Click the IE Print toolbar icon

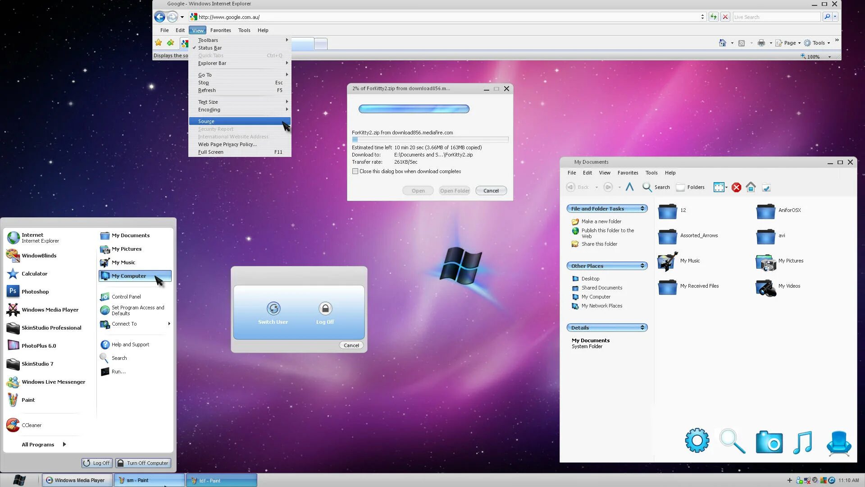point(761,43)
